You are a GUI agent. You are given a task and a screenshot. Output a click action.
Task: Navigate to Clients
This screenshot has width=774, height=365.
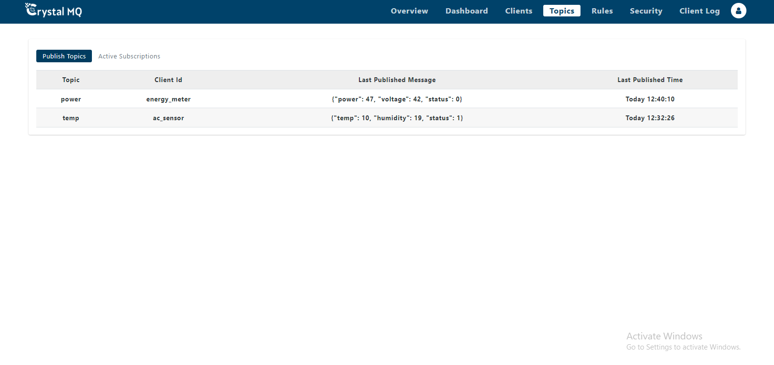click(x=519, y=11)
